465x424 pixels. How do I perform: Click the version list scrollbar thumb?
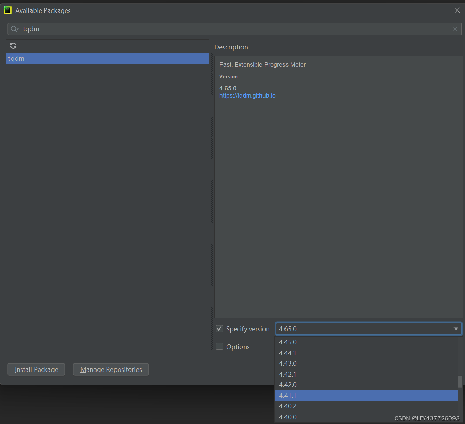[x=460, y=382]
